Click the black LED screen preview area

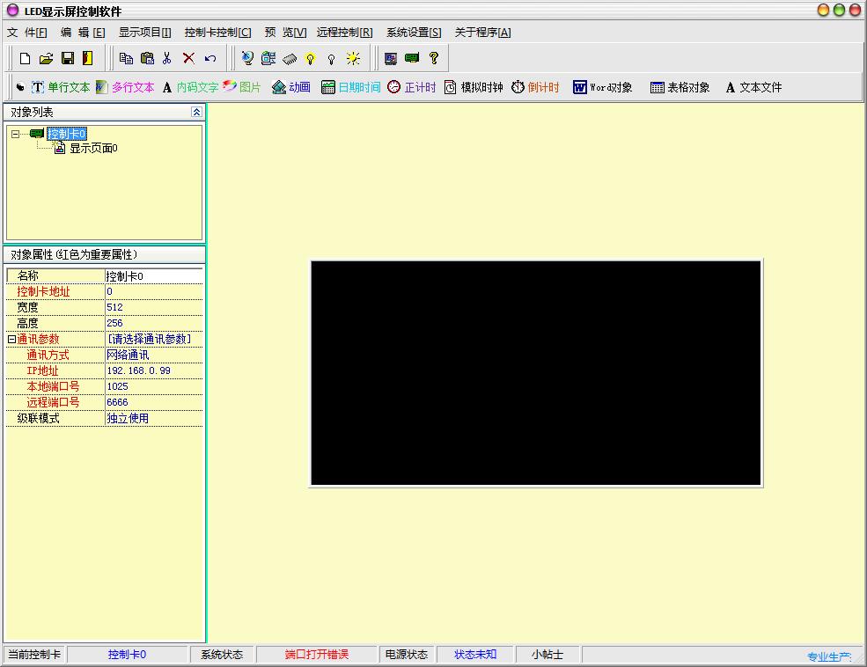coord(536,373)
